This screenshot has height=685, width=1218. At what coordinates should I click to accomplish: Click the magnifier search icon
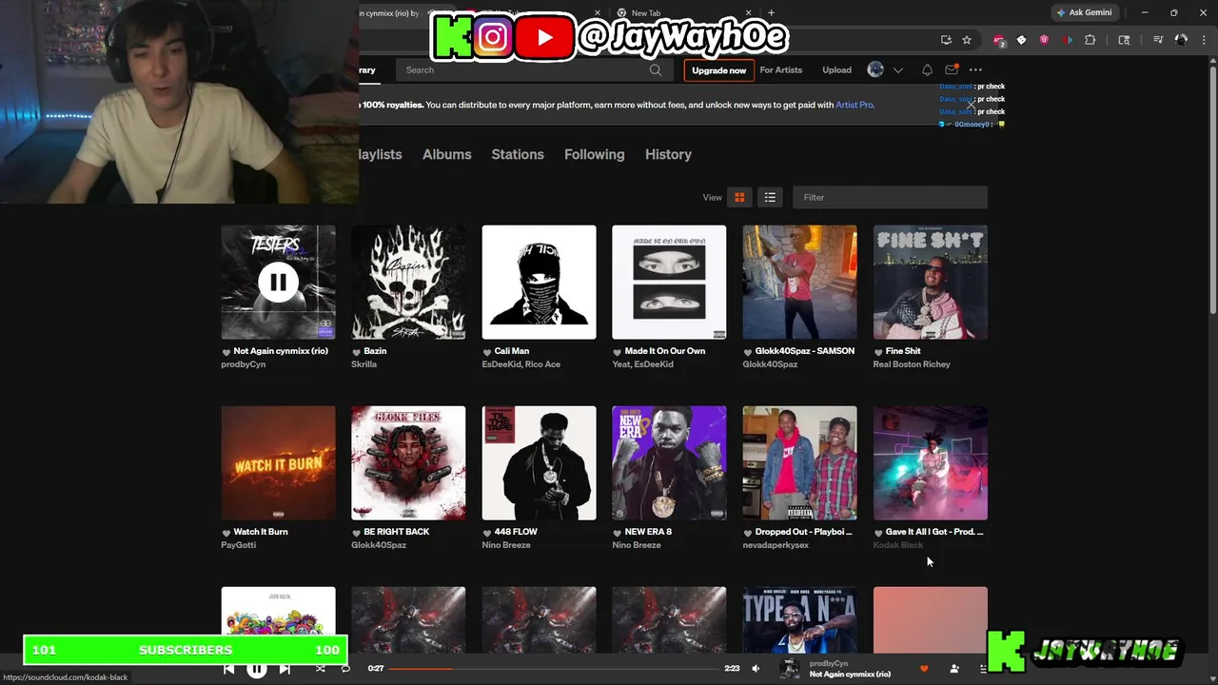tap(656, 69)
